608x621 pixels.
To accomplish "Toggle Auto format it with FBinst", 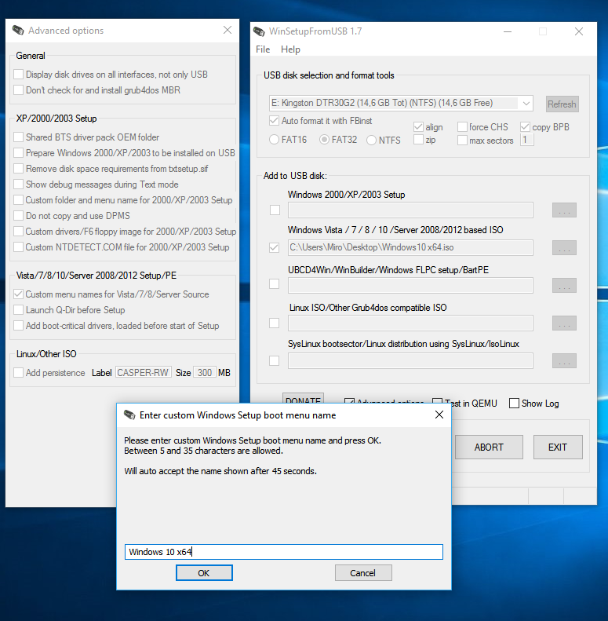I will [x=274, y=121].
